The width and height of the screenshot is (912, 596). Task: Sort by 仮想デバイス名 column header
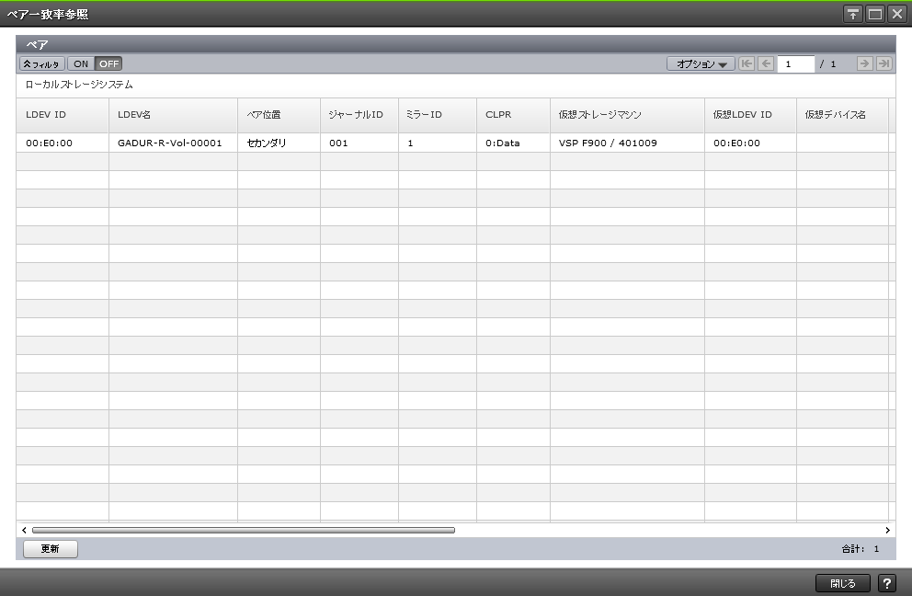(x=842, y=115)
